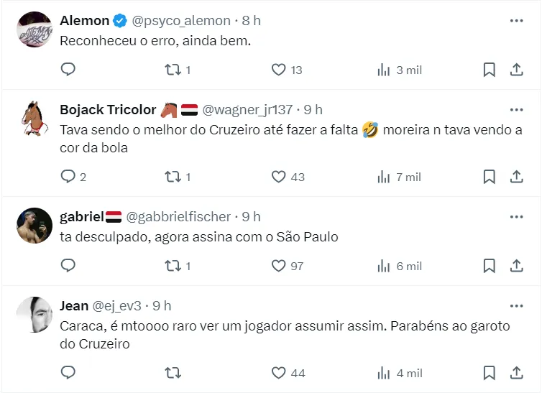
Task: Open more options on Bojack Tricolor's tweet
Action: click(516, 110)
